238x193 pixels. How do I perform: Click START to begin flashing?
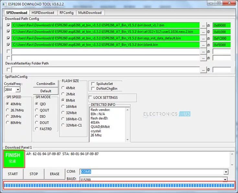point(13,174)
